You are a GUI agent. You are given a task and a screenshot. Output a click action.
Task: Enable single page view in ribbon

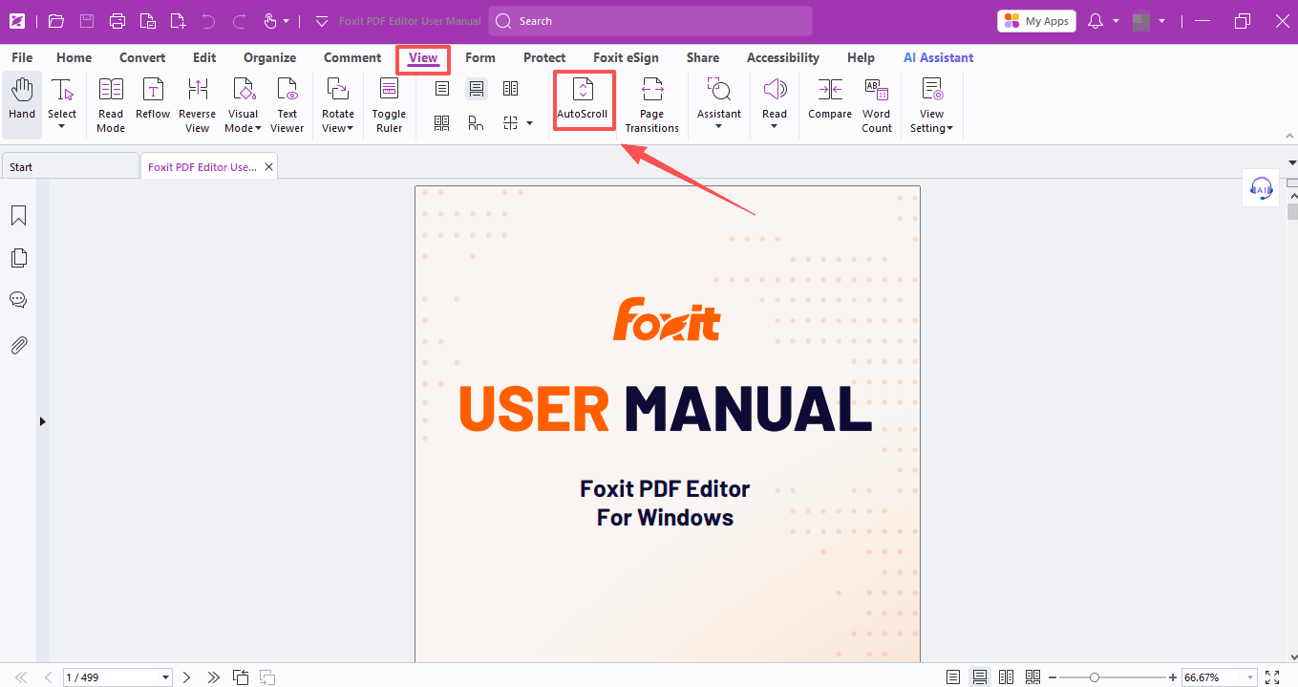[x=442, y=89]
